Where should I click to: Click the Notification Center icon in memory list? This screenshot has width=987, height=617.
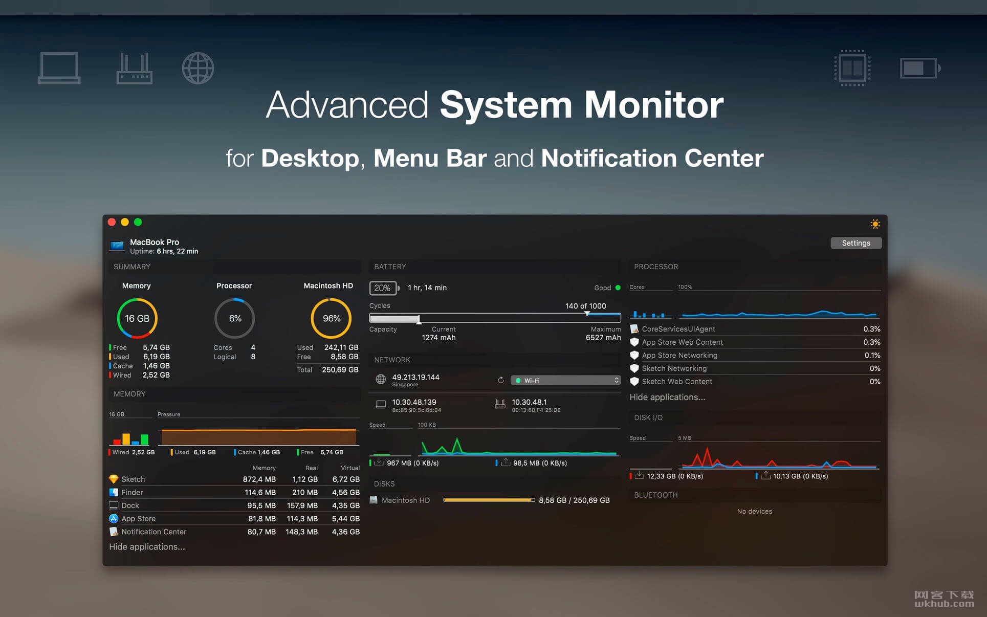tap(114, 532)
